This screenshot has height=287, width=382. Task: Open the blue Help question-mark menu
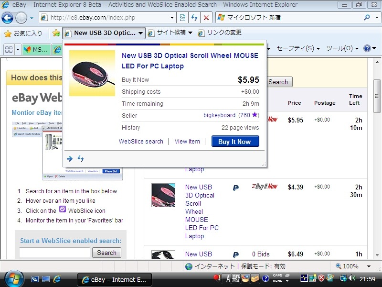tap(370, 48)
